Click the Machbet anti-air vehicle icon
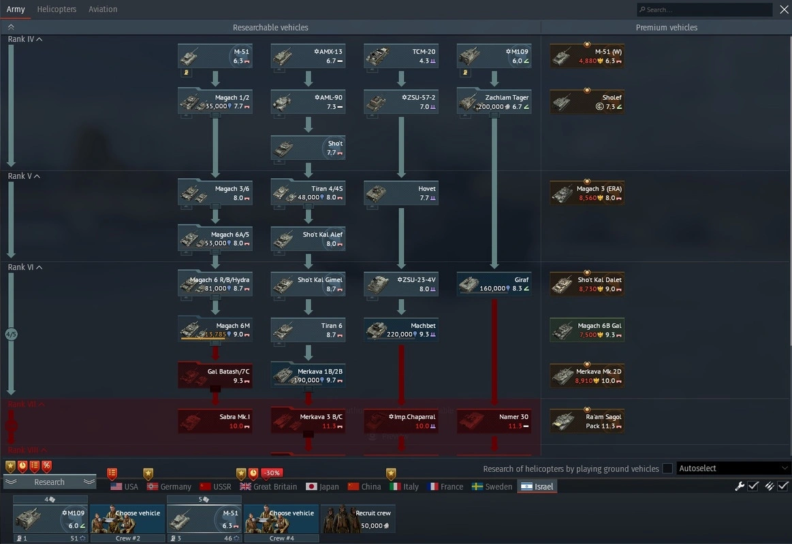792x544 pixels. [x=401, y=329]
